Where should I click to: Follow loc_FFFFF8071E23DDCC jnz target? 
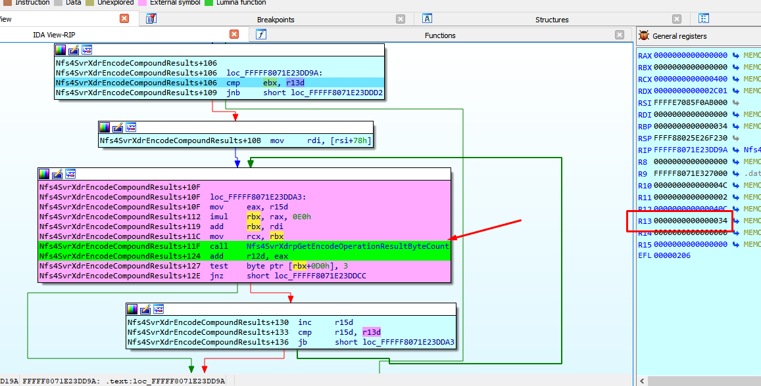pos(320,276)
